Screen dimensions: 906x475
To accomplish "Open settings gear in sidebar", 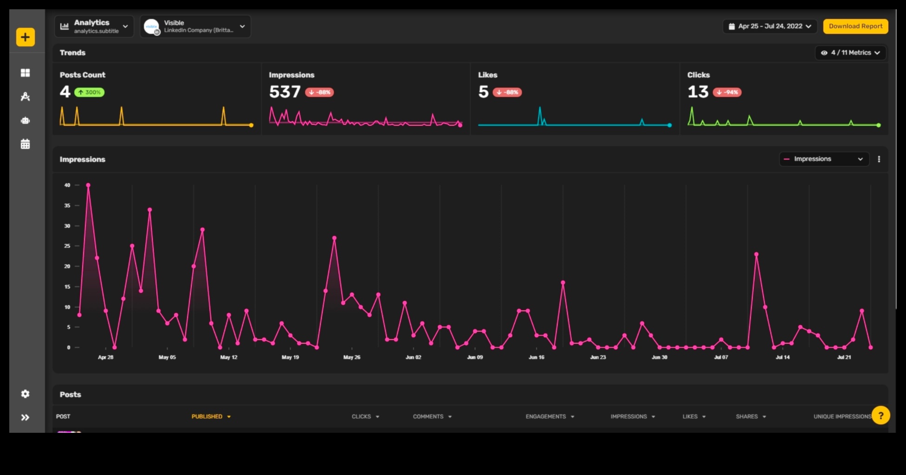I will [26, 394].
